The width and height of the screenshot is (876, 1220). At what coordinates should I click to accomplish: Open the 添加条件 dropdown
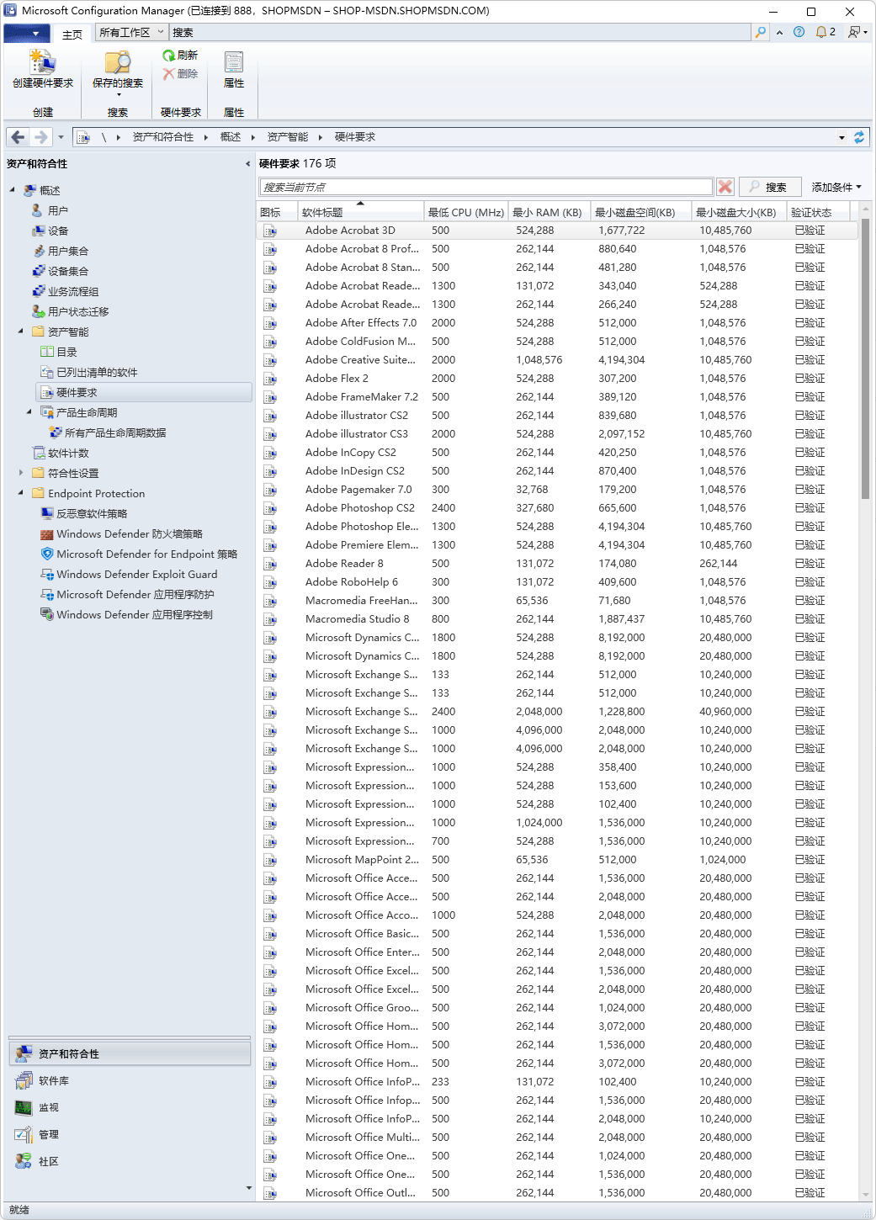[x=836, y=187]
